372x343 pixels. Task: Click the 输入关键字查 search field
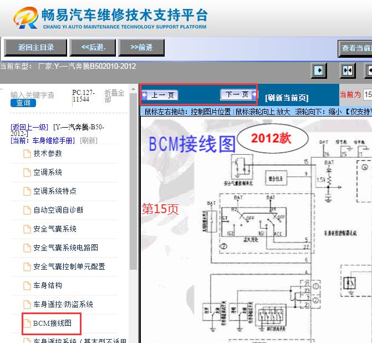32,95
